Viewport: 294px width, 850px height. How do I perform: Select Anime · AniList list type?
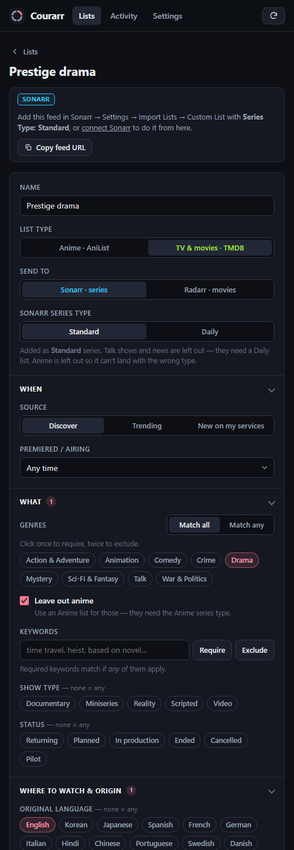pos(85,248)
